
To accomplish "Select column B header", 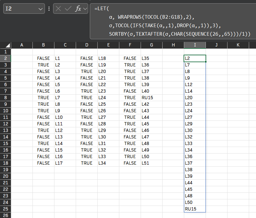I will [x=43, y=45].
